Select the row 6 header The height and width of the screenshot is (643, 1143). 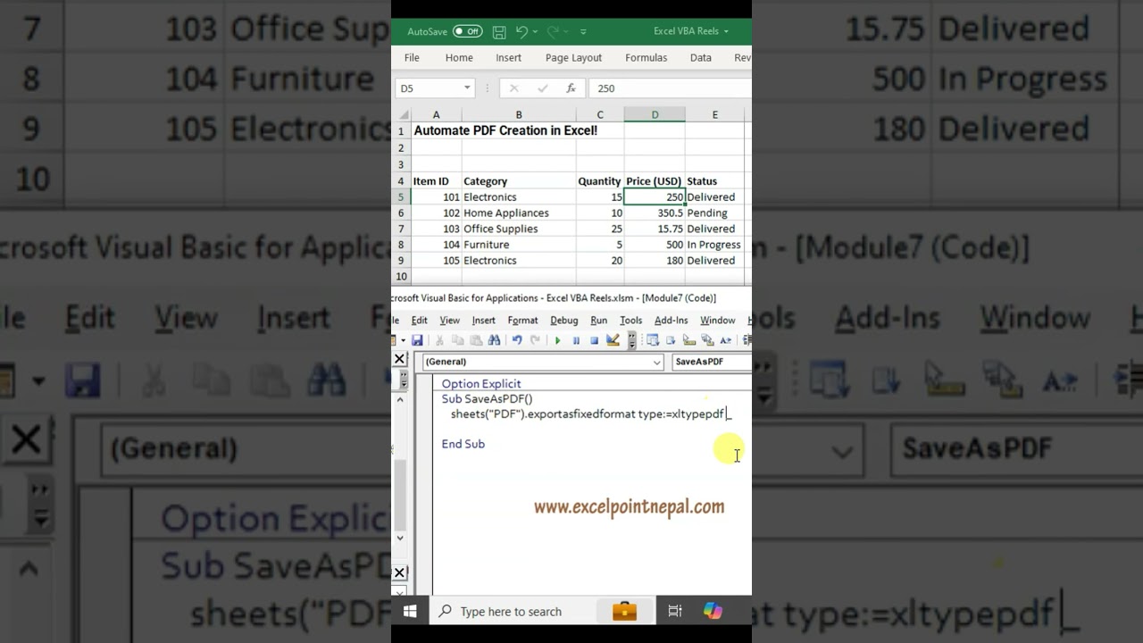click(401, 213)
